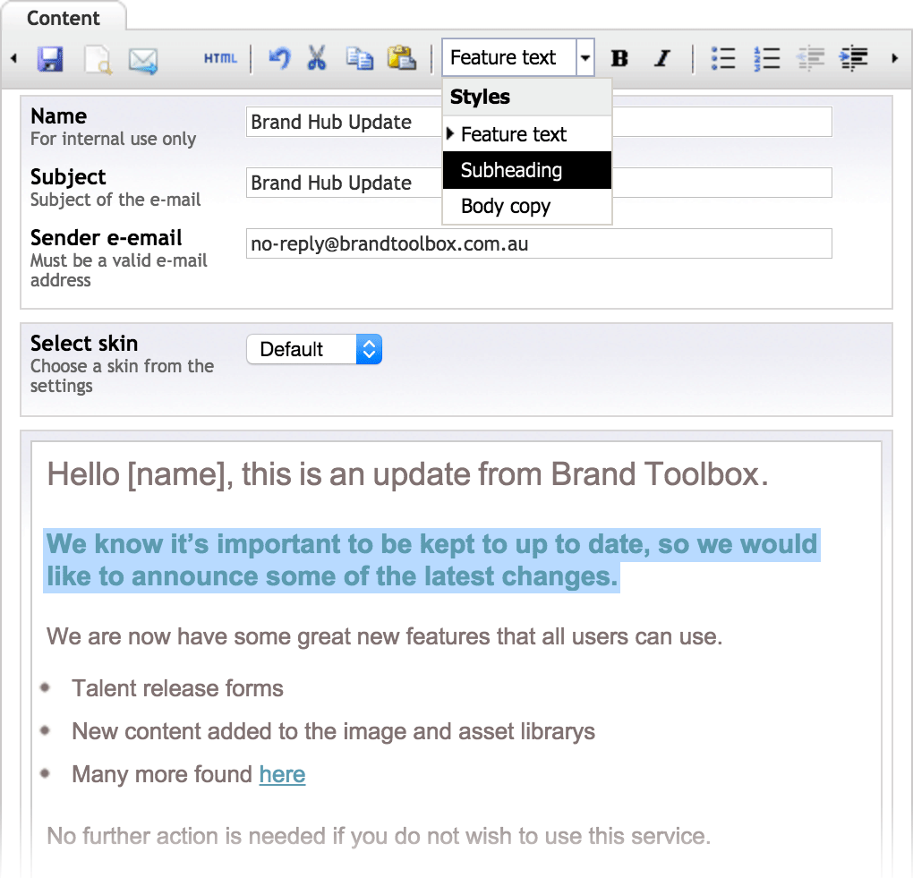Toggle Bold formatting
This screenshot has width=913, height=878.
619,59
